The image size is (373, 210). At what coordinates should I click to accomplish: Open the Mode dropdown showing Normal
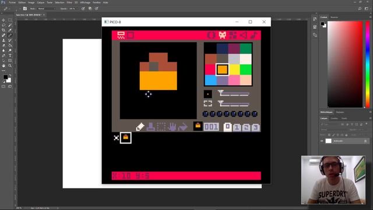[47, 9]
